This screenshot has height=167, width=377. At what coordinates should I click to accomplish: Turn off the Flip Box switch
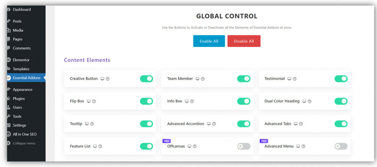pyautogui.click(x=146, y=101)
